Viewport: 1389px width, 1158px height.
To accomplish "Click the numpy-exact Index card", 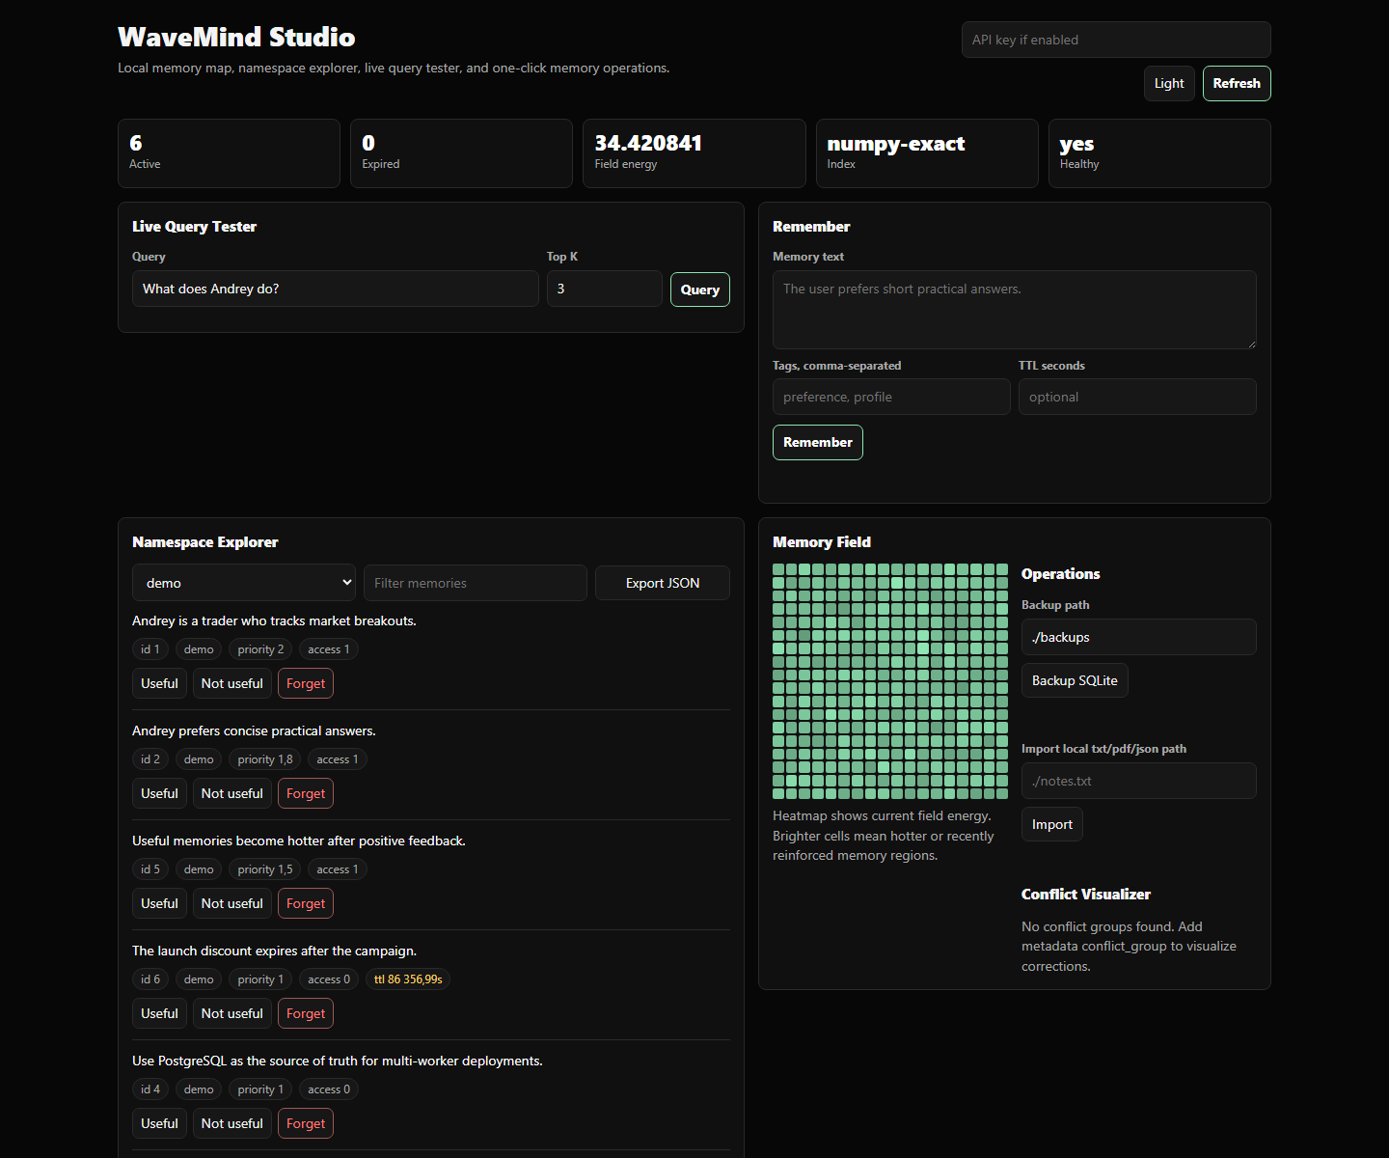I will [x=927, y=153].
